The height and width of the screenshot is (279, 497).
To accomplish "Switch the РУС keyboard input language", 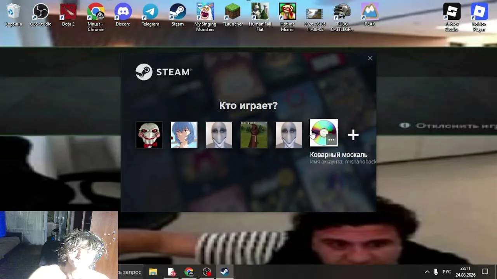I will (447, 272).
